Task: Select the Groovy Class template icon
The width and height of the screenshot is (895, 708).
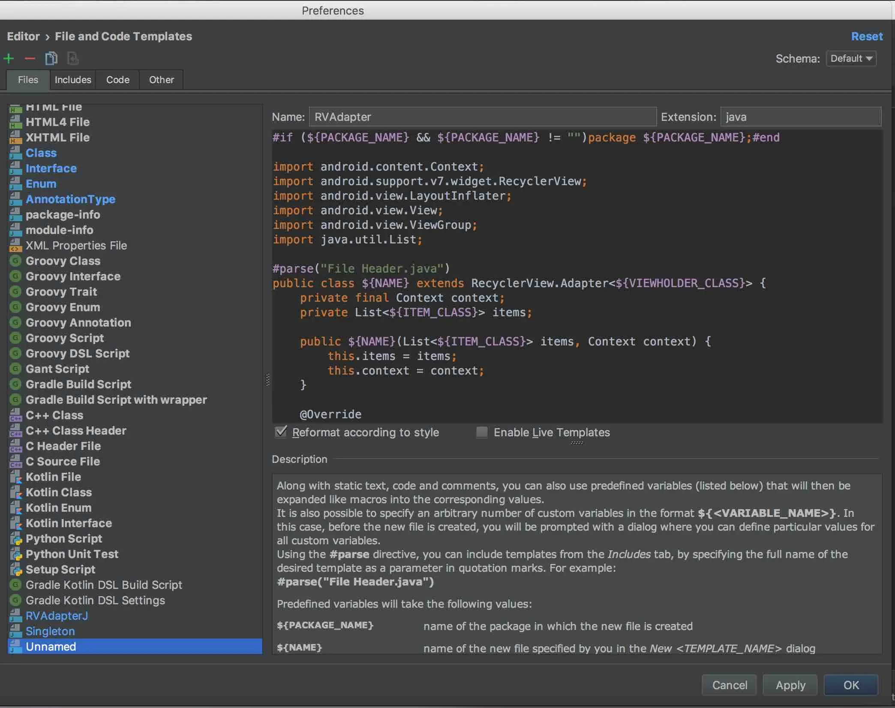Action: [16, 261]
